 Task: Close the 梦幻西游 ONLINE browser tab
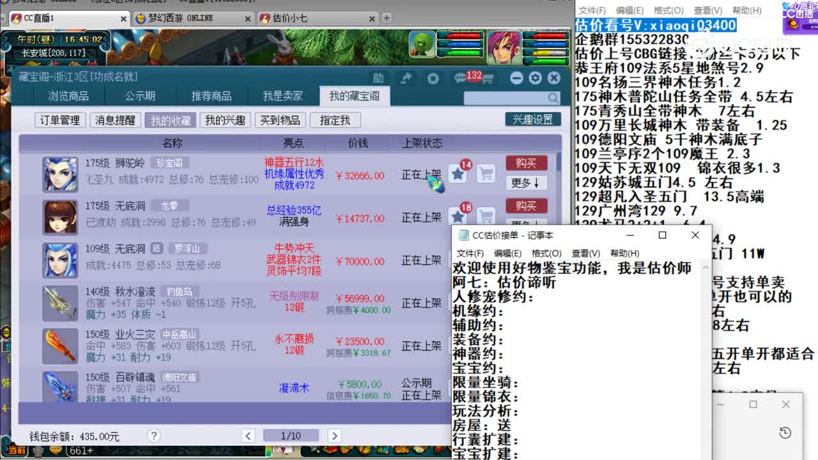point(249,19)
